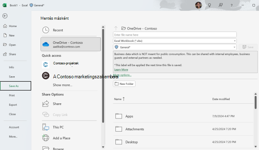This screenshot has height=150, width=259.
Task: Open A Contoso marketingszakemberei site
Action: click(x=86, y=77)
